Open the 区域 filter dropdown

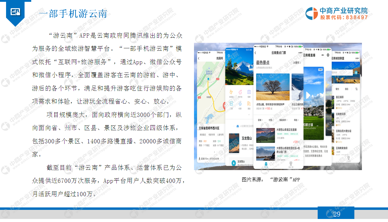click(x=260, y=120)
